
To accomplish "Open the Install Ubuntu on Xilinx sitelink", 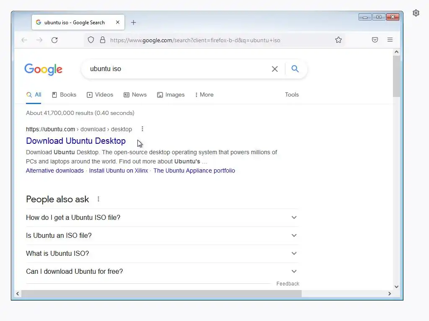I will [119, 171].
